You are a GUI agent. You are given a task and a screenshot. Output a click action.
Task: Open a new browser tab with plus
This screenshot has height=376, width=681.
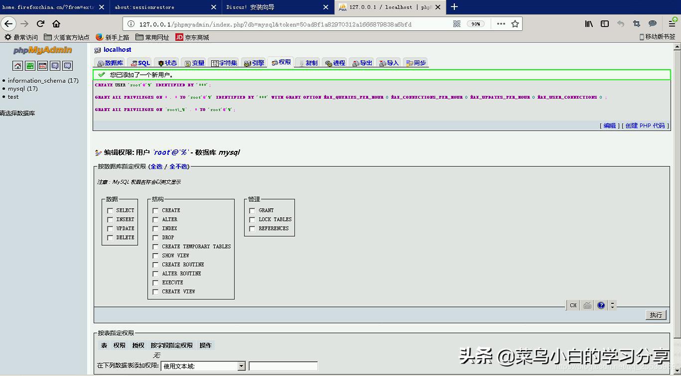click(x=454, y=7)
